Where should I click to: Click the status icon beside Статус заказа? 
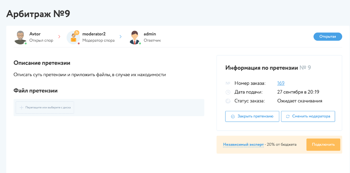[228, 101]
